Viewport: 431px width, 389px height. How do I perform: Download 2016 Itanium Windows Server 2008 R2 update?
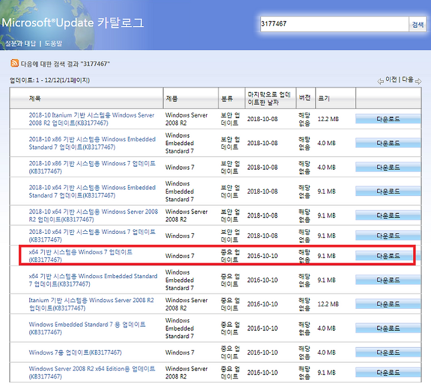388,304
